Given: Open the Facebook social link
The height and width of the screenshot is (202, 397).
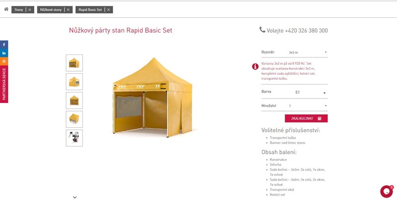Looking at the screenshot, I should click(4, 45).
